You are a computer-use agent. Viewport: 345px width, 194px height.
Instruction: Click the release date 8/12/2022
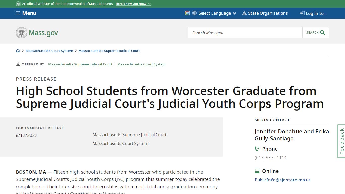click(27, 135)
